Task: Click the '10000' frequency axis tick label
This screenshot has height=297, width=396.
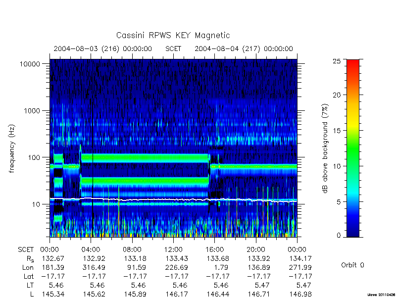Action: point(30,64)
